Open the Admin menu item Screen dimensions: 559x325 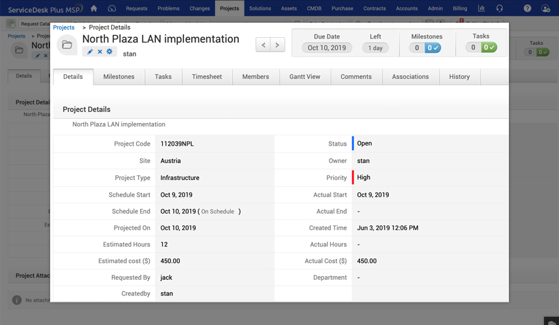[435, 8]
